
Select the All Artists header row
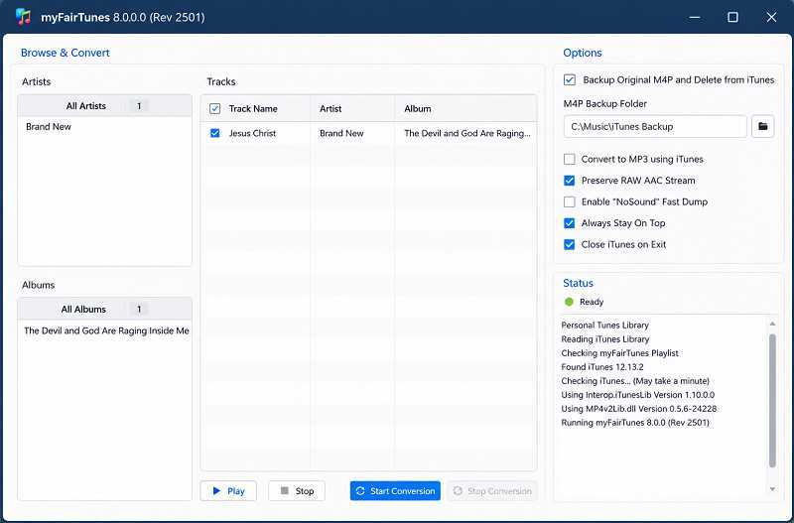pyautogui.click(x=105, y=106)
